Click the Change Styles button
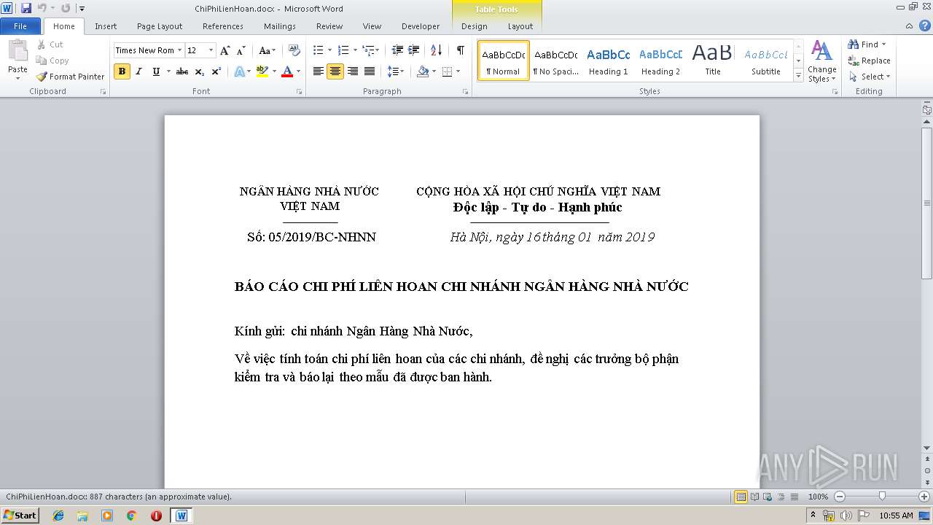The image size is (933, 525). point(821,61)
